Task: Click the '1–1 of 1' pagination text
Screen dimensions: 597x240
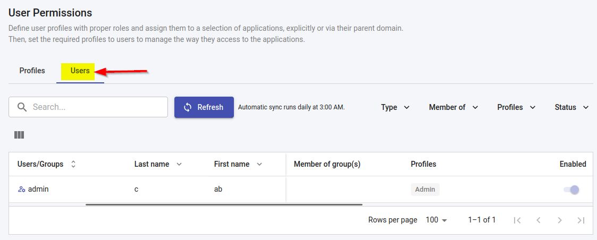Action: (x=482, y=220)
